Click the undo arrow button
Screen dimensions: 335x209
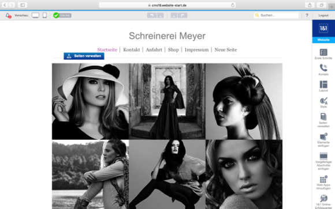(x=152, y=16)
